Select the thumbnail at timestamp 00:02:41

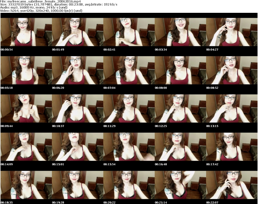(129, 32)
